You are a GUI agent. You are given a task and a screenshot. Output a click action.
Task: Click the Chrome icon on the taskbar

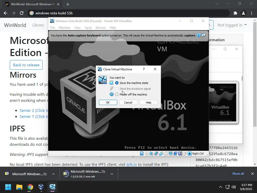tap(30, 187)
